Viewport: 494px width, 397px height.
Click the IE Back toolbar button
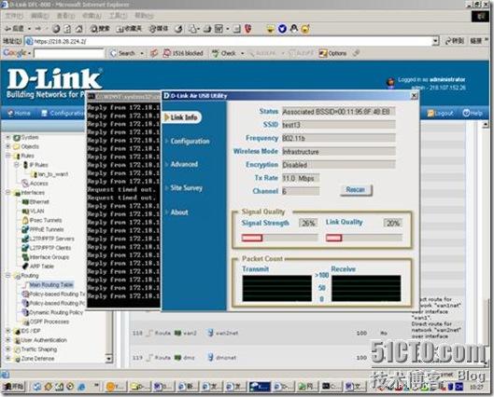[x=15, y=29]
